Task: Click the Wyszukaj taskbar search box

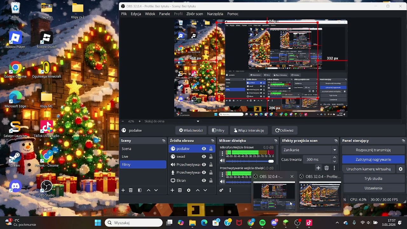Action: click(134, 223)
